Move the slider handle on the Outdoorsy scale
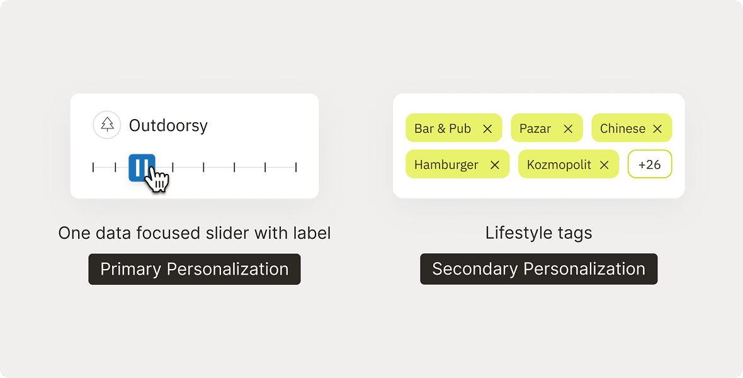The height and width of the screenshot is (378, 743). [142, 166]
